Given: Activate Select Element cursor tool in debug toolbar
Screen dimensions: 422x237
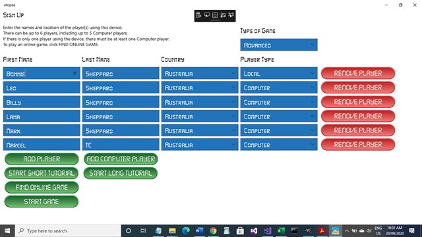Looking at the screenshot, I should 206,15.
